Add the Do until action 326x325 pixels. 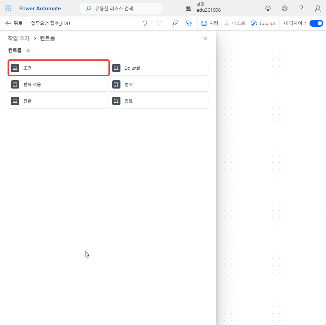pyautogui.click(x=159, y=68)
